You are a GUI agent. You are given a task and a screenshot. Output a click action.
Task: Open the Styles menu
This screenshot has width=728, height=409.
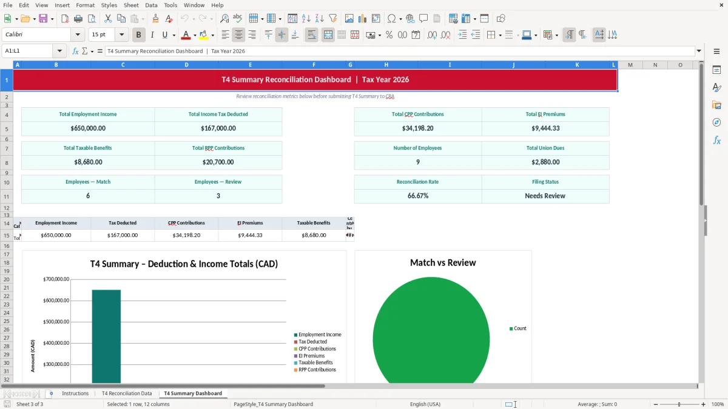point(109,5)
